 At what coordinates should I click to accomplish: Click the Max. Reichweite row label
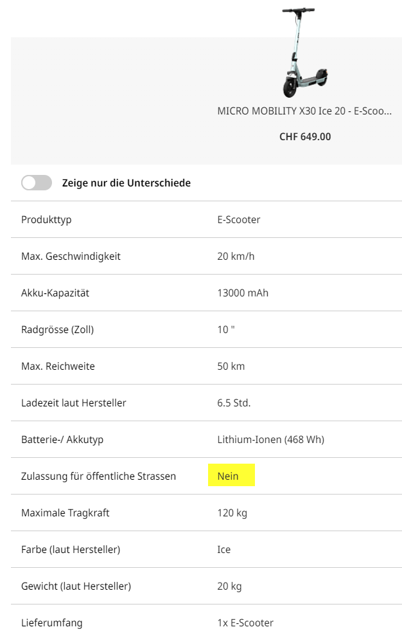[58, 366]
